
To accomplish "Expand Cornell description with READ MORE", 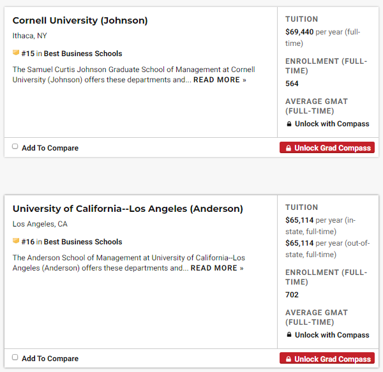I will [220, 80].
